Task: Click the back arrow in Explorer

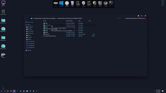Action: tap(25, 18)
